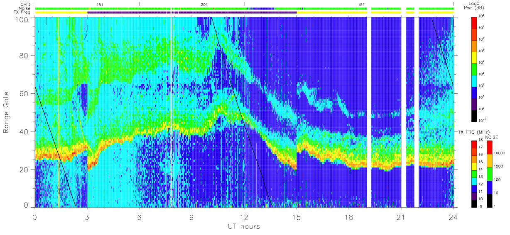Select the cyan 12–13 MHz TX FRQ colorbar segment
The width and height of the screenshot is (510, 235).
click(x=474, y=182)
